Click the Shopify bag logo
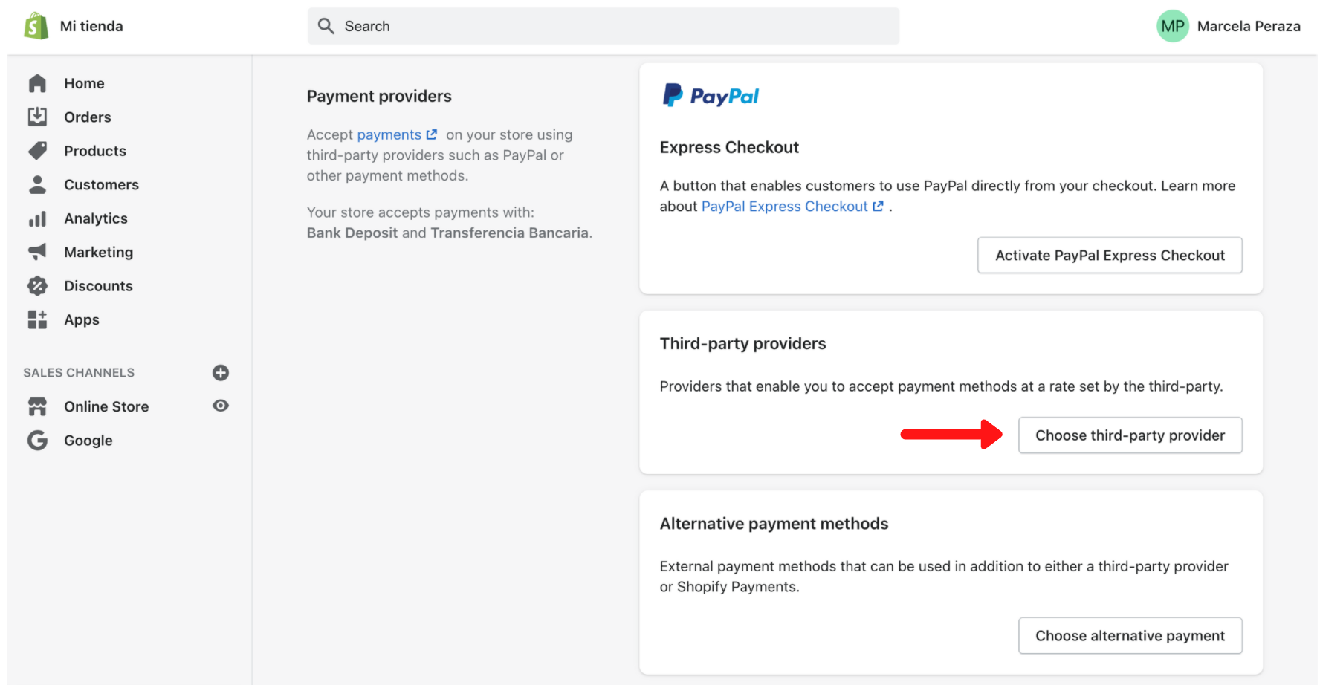 click(x=36, y=26)
